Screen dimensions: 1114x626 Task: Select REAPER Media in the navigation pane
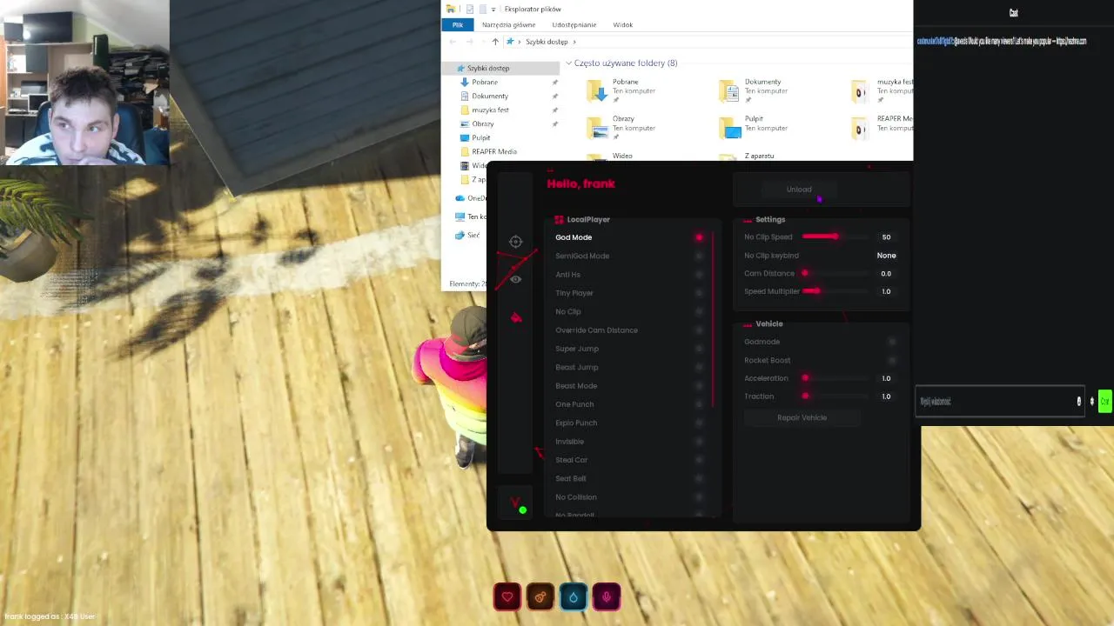click(493, 151)
